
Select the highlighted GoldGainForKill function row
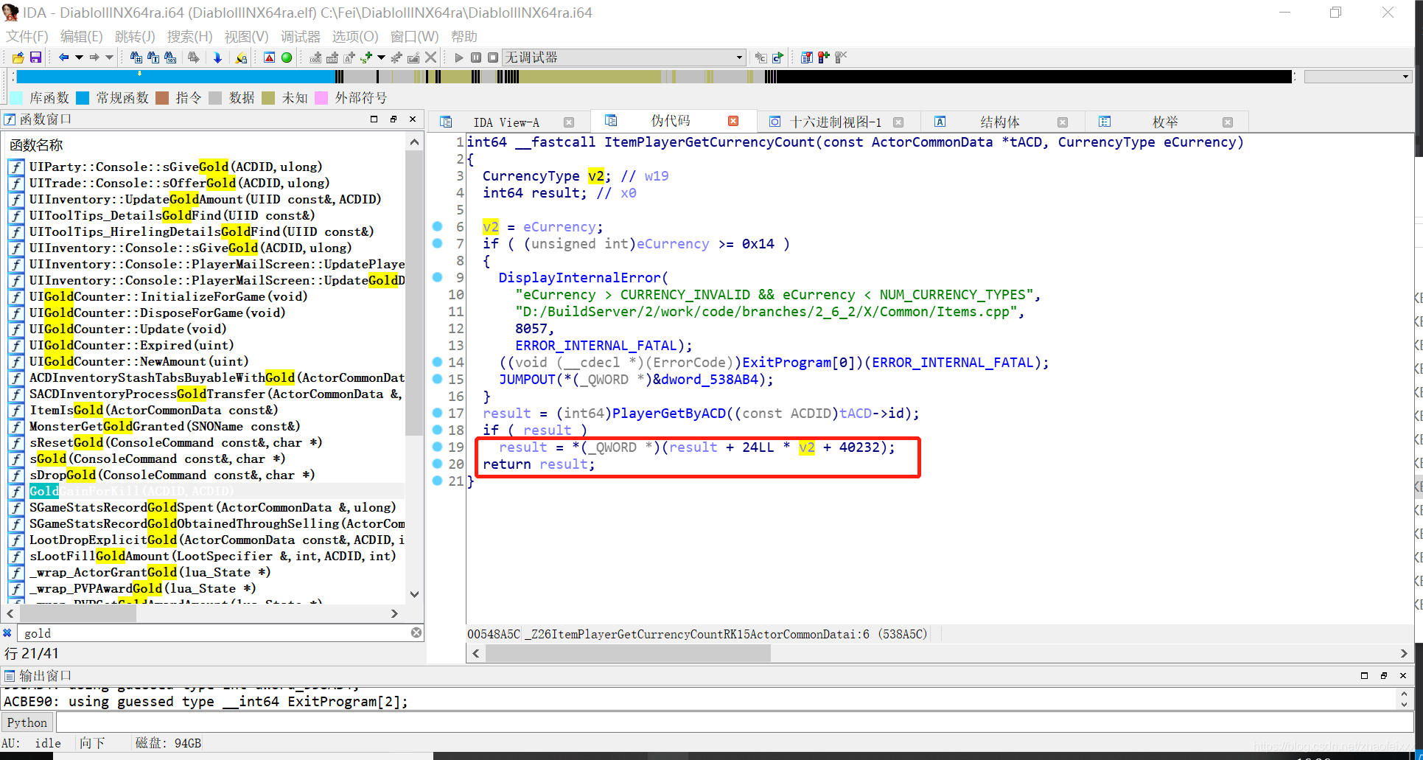pos(206,491)
